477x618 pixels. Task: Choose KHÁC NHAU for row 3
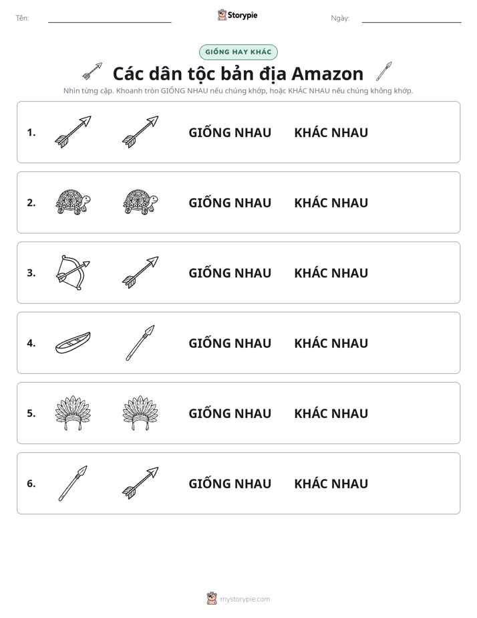(x=331, y=273)
